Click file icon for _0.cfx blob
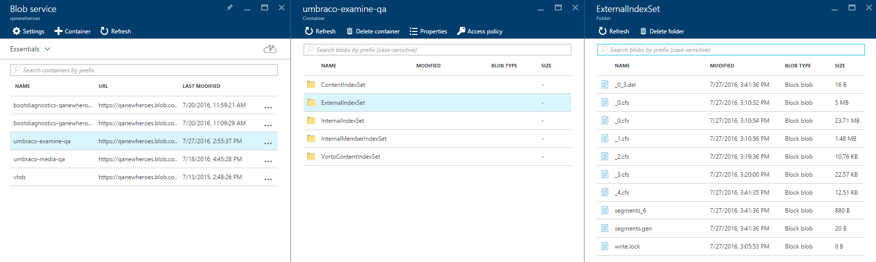 pyautogui.click(x=605, y=120)
